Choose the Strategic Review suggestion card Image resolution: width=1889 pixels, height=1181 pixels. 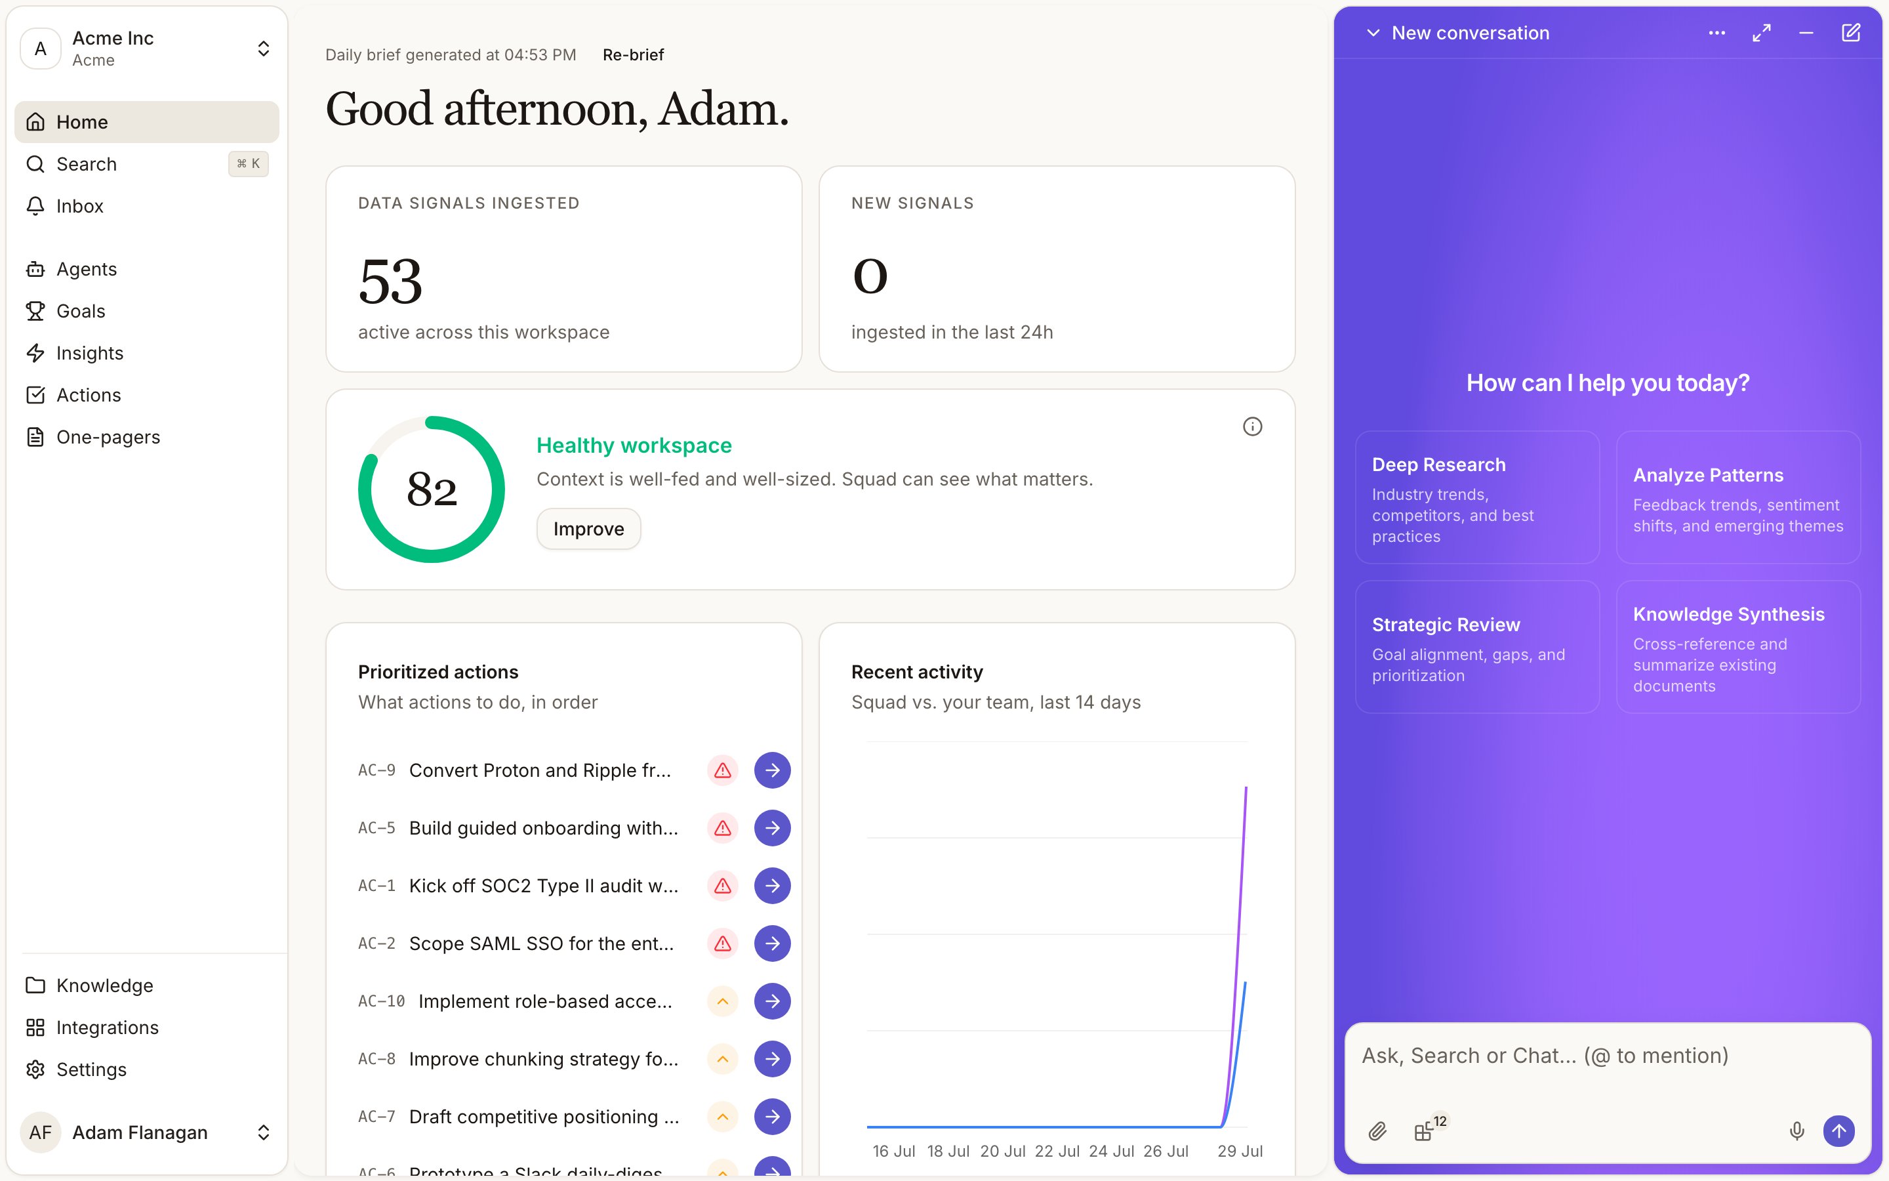tap(1477, 647)
